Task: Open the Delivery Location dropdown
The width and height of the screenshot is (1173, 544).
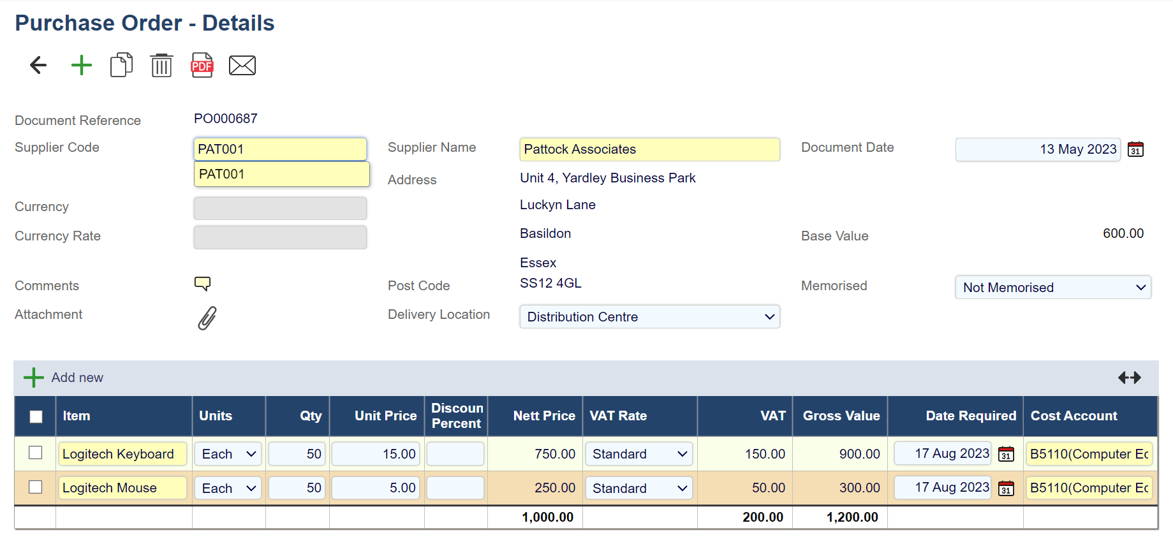Action: point(649,317)
